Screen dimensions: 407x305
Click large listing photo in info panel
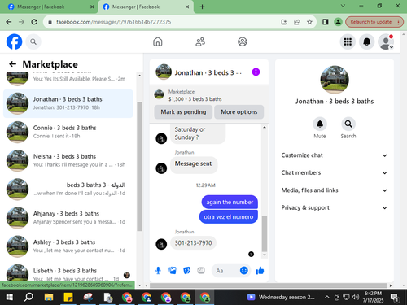[x=335, y=80]
